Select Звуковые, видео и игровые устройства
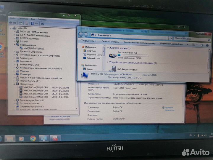213x160 pixels. coord(40,55)
